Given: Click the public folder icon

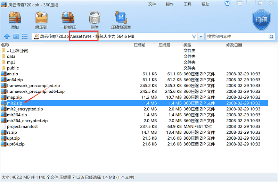Looking at the screenshot, I should [3, 68].
